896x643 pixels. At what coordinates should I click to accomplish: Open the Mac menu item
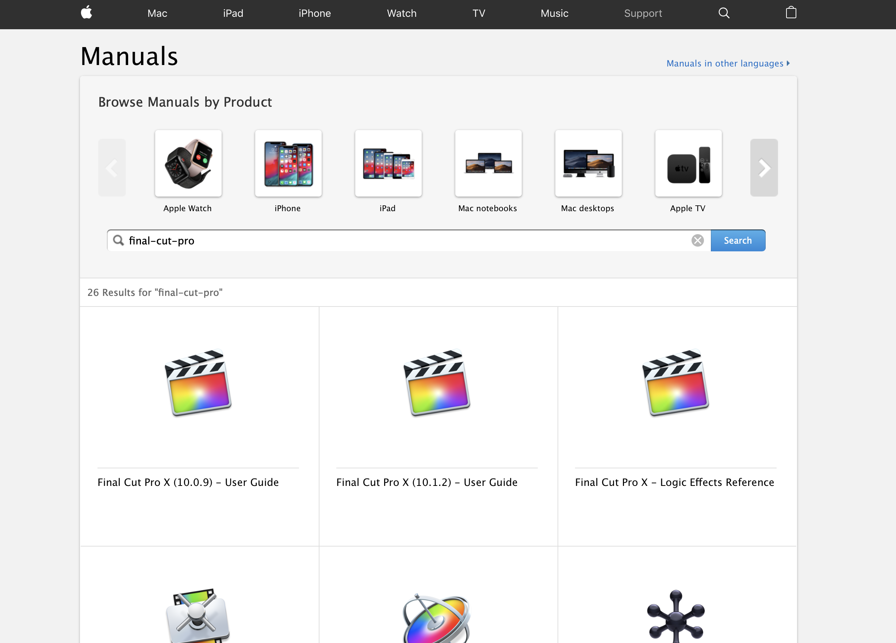pyautogui.click(x=157, y=14)
